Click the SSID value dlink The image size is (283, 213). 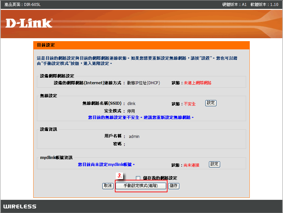tap(131, 104)
